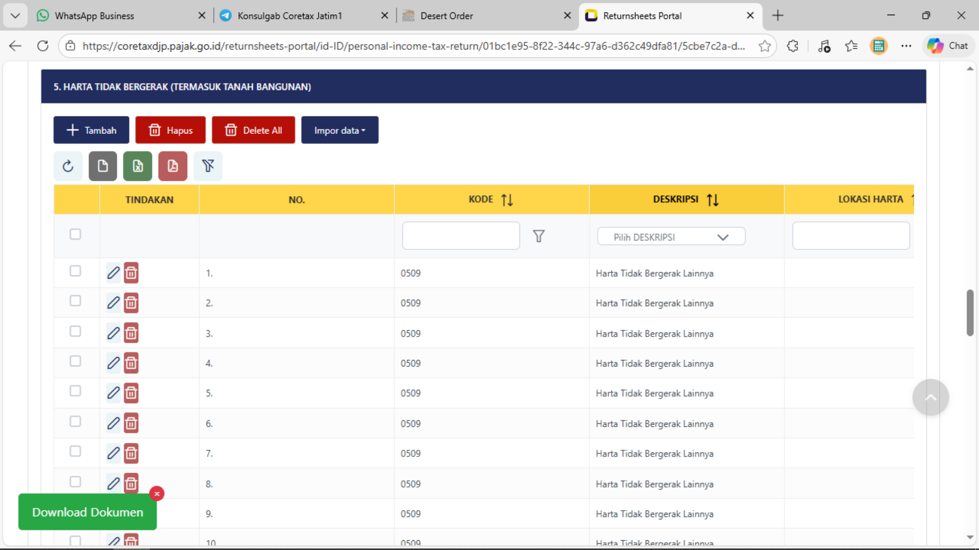Image resolution: width=979 pixels, height=550 pixels.
Task: Sort table by KODE column
Action: click(x=507, y=200)
